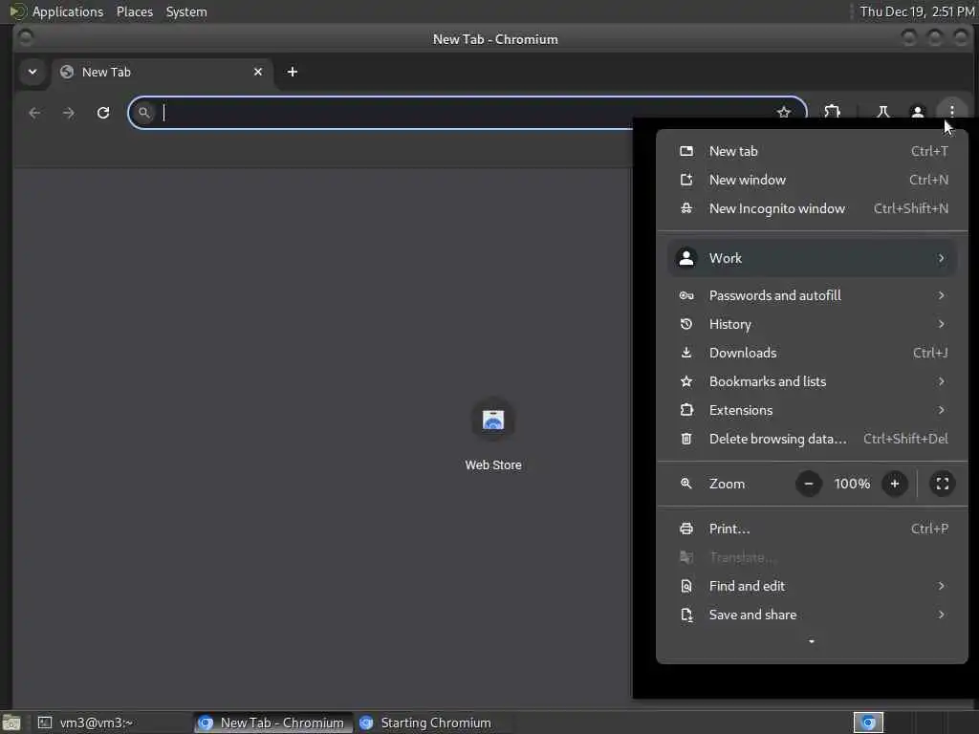Close the three-dot Chromium menu button

pos(951,112)
